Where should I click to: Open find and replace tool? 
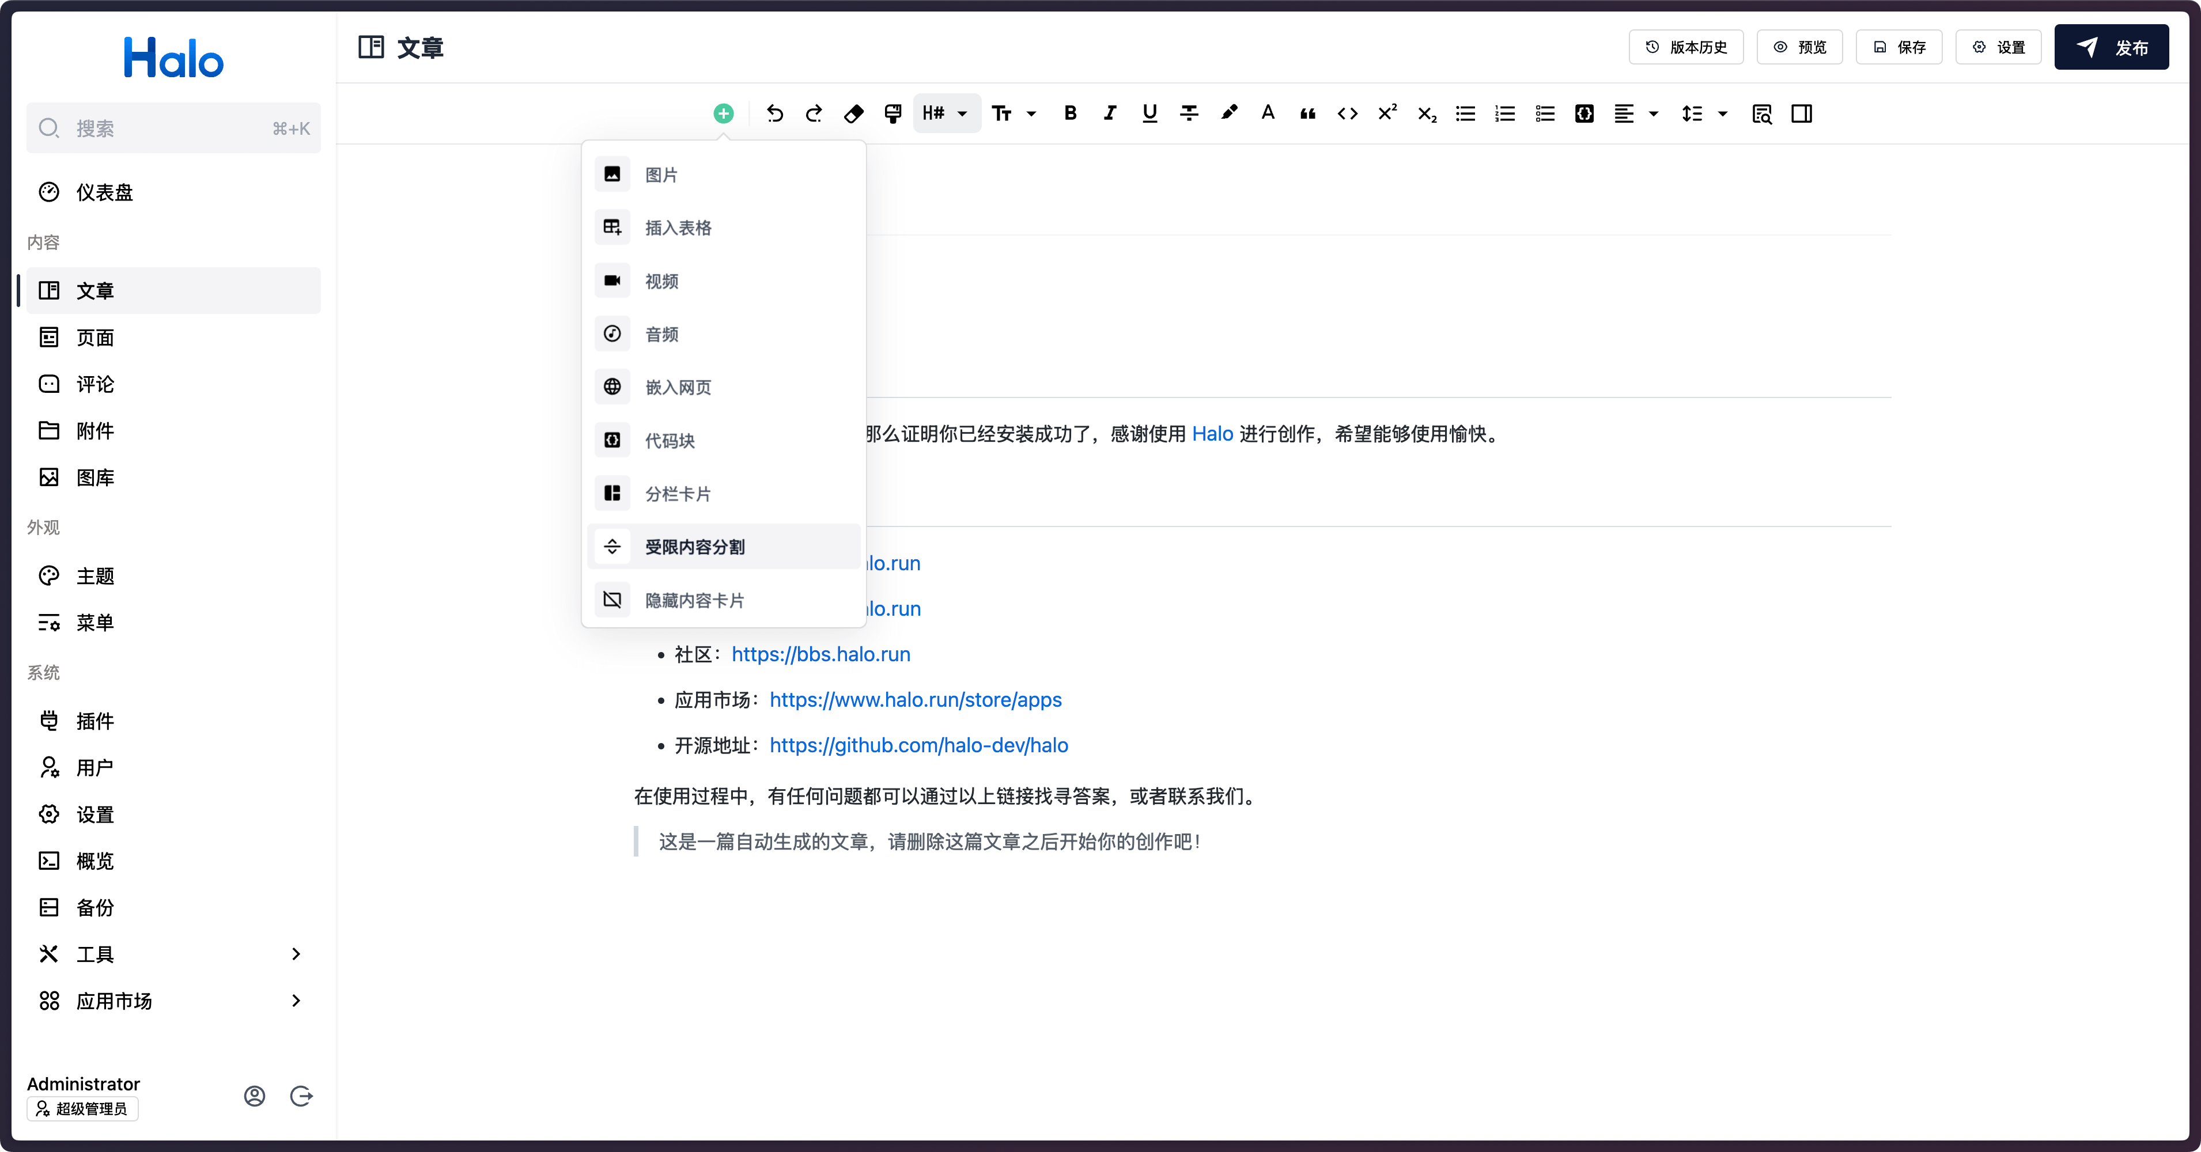[x=1762, y=113]
